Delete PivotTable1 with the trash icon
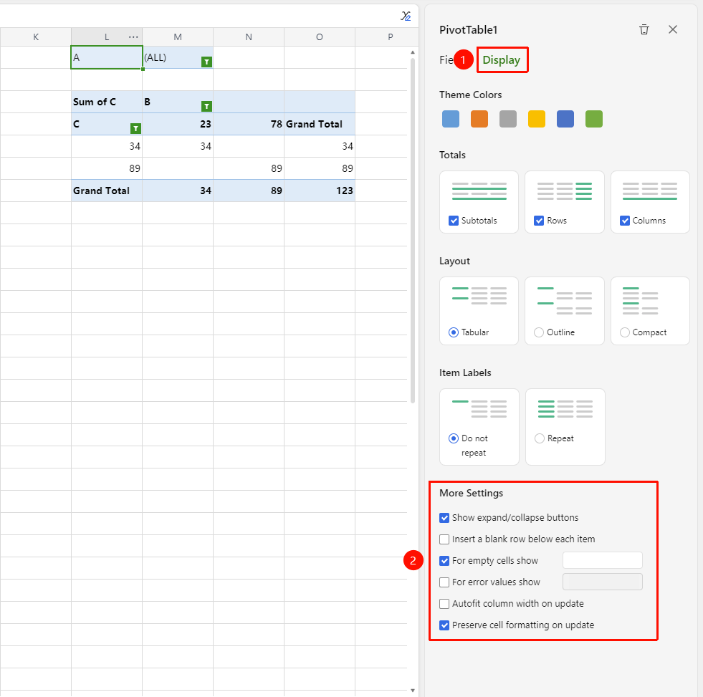The image size is (703, 697). [644, 29]
